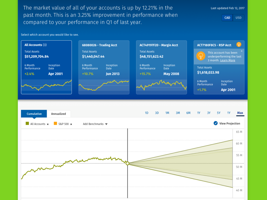This screenshot has width=267, height=200.
Task: Click the $1,440,047.44 total assets value
Action: click(x=93, y=56)
